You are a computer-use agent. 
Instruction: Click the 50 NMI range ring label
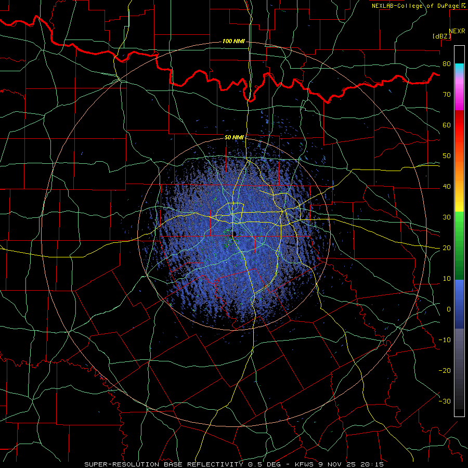point(234,138)
